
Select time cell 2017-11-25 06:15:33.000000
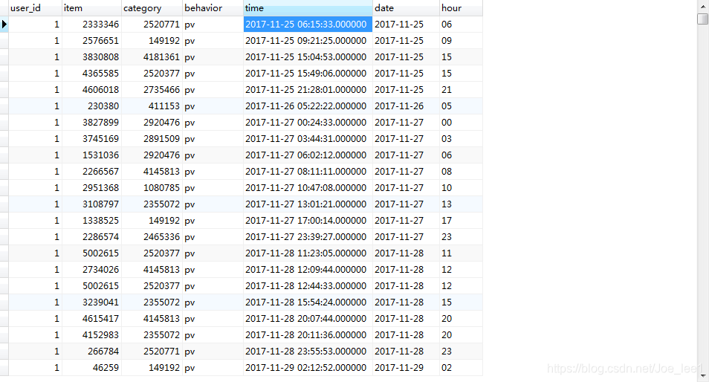308,25
